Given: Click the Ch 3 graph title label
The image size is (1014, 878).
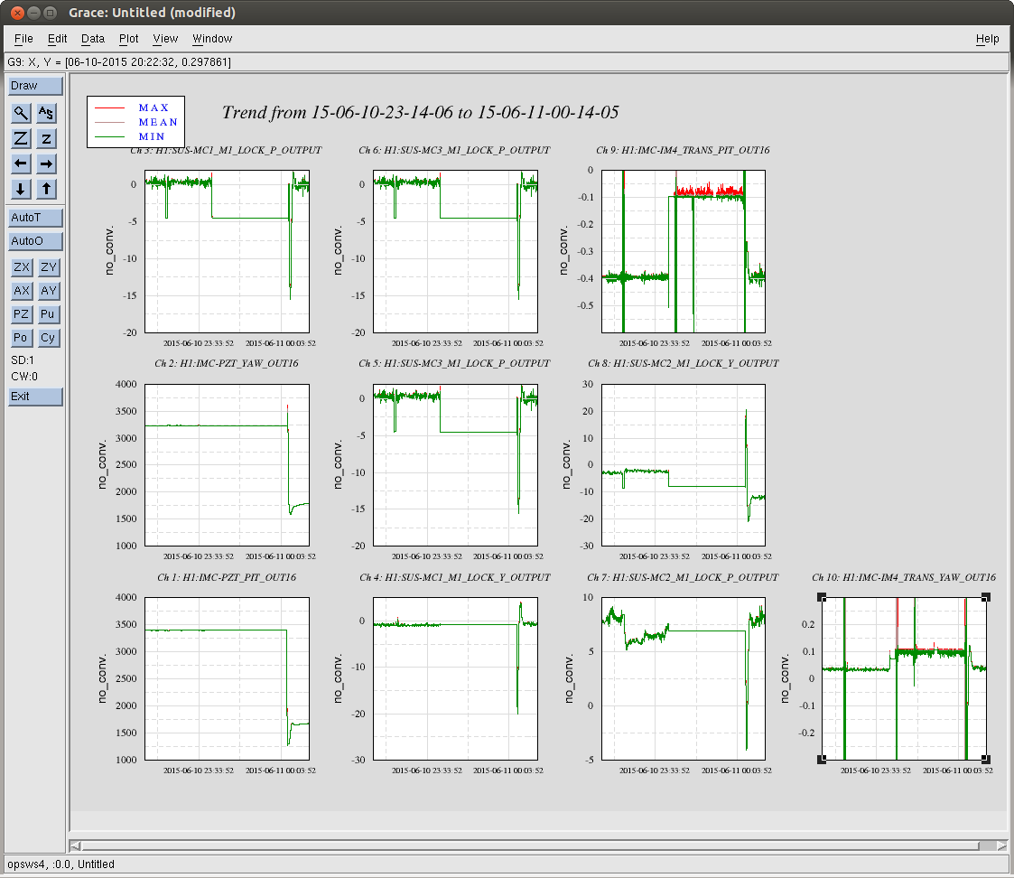Looking at the screenshot, I should (x=226, y=150).
